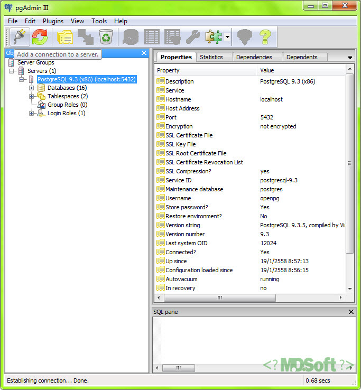Click the Create new object toolbar icon
This screenshot has height=390, width=361.
coord(85,37)
